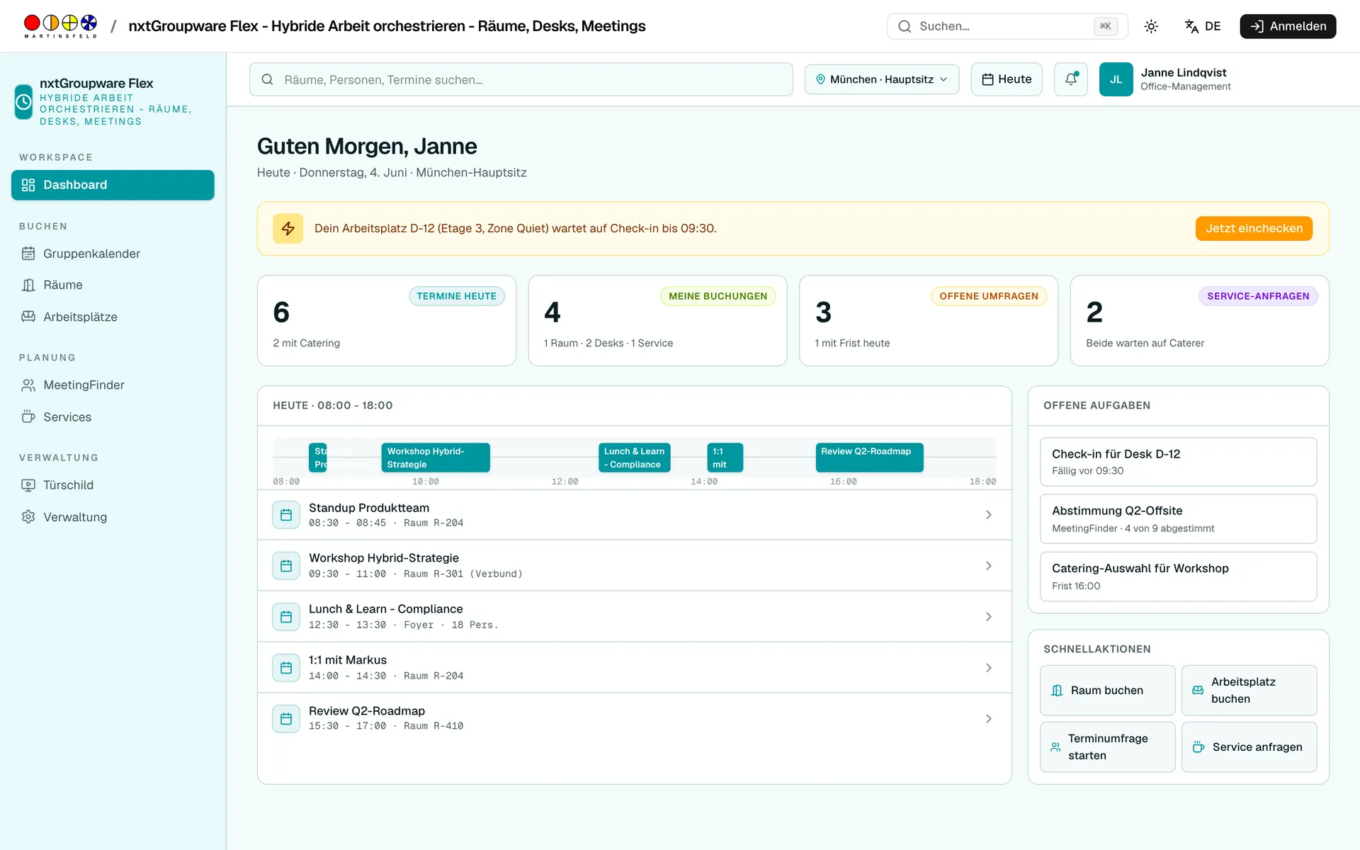Open the Meine Buchungen stat card

pyautogui.click(x=657, y=320)
